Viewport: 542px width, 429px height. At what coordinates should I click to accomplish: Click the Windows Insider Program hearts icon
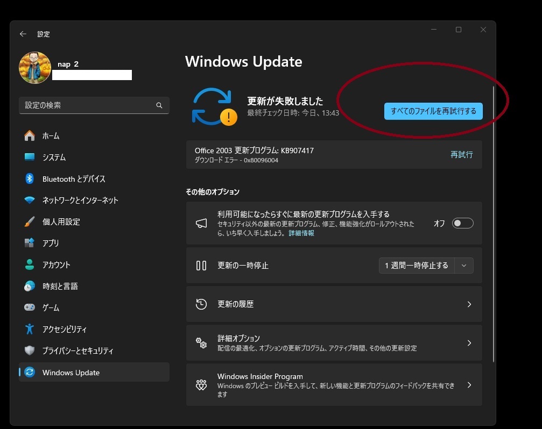point(201,385)
